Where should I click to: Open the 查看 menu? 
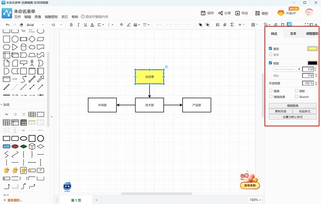(x=38, y=17)
